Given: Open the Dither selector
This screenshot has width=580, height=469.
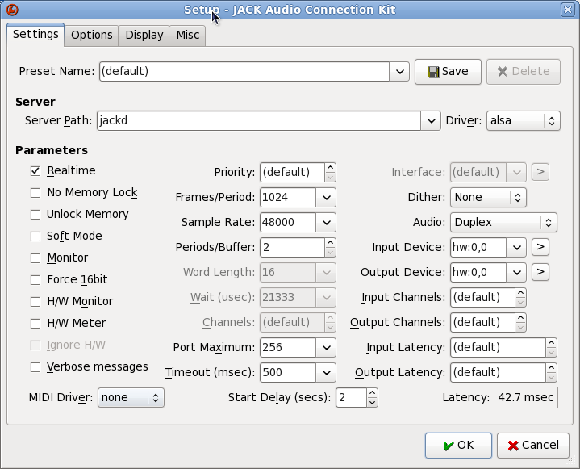Looking at the screenshot, I should [488, 197].
